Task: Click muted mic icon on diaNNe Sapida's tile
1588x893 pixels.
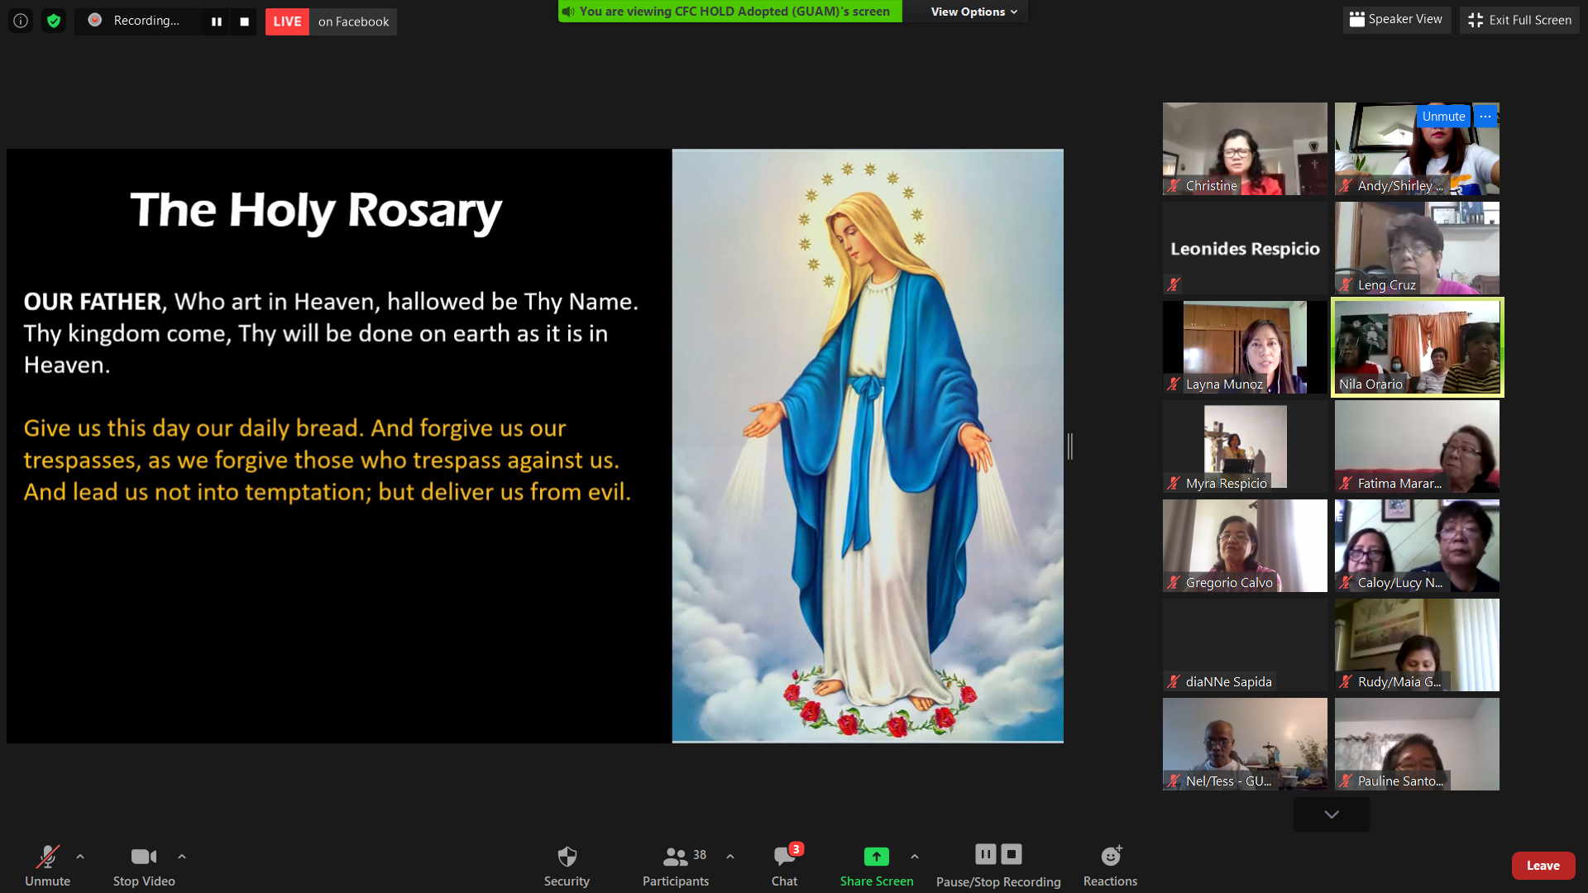Action: 1174,682
